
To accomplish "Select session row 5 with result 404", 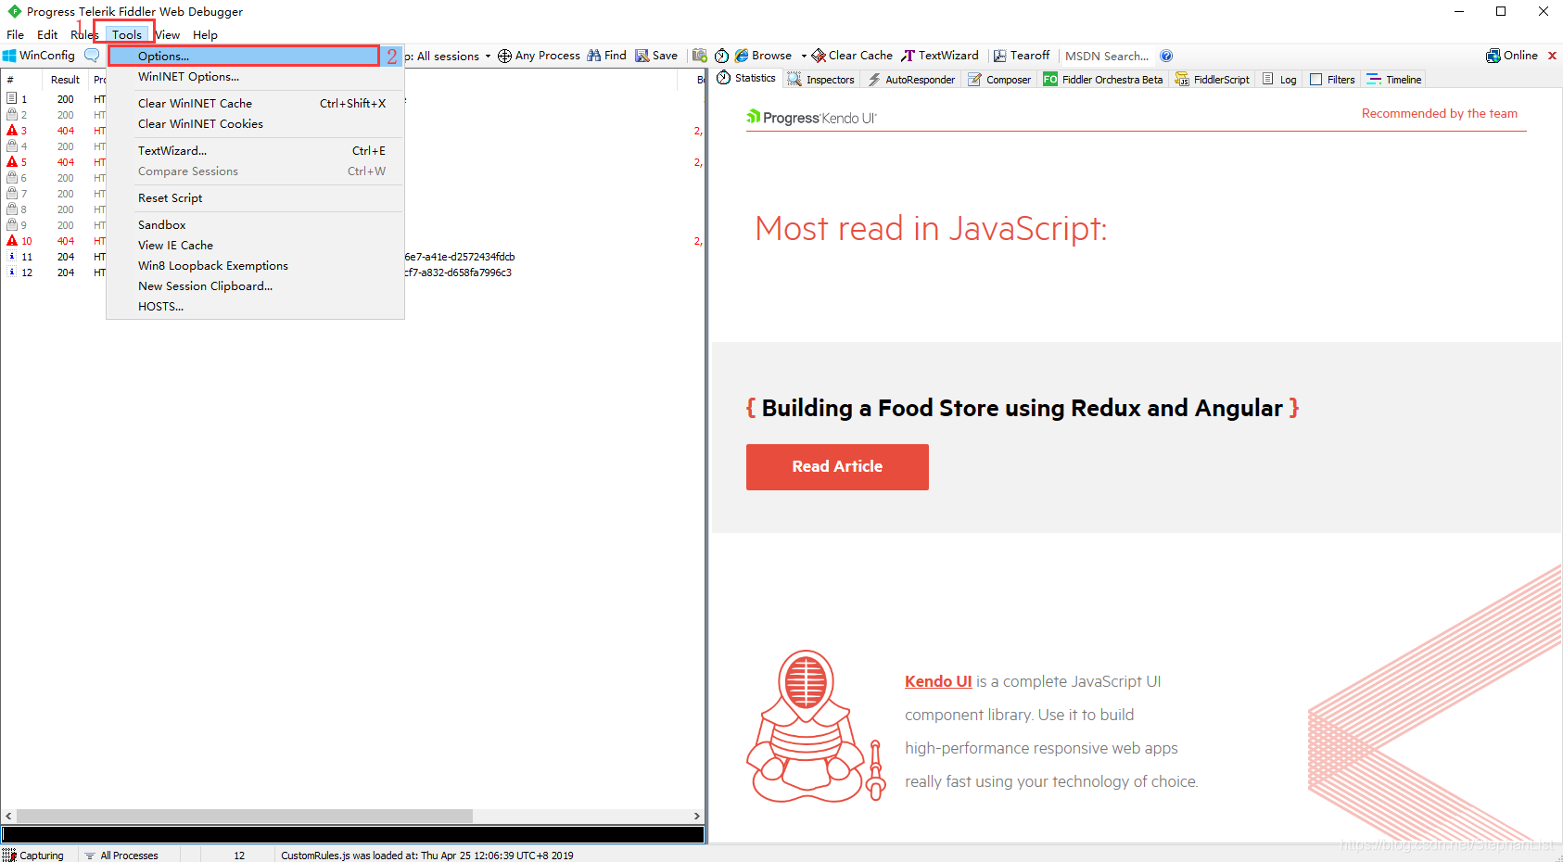I will 352,162.
